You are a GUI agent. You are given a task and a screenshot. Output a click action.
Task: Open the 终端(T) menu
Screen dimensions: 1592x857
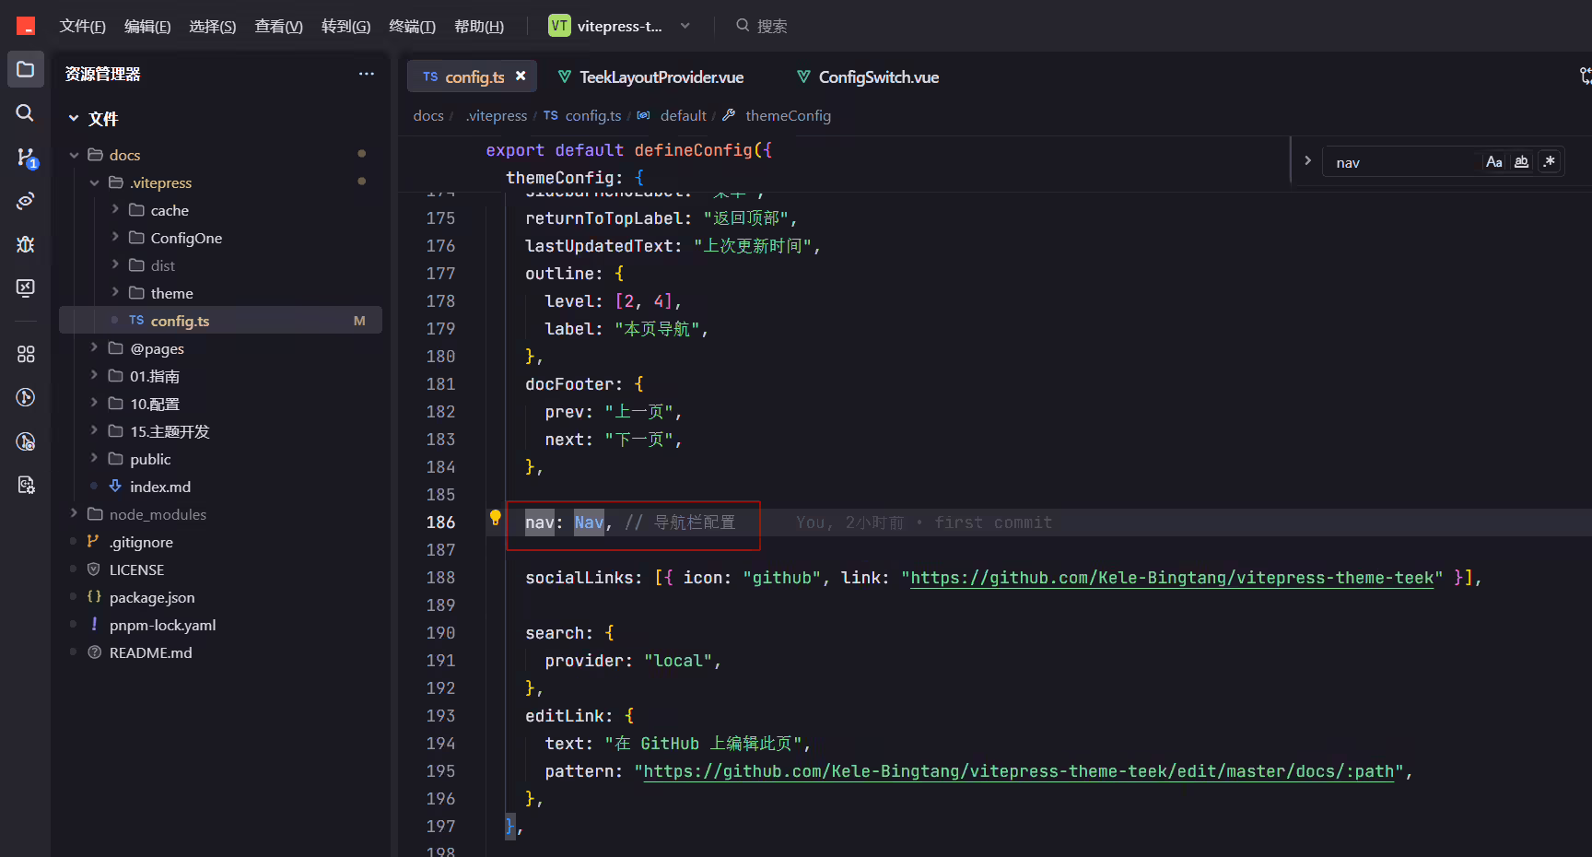[x=412, y=26]
